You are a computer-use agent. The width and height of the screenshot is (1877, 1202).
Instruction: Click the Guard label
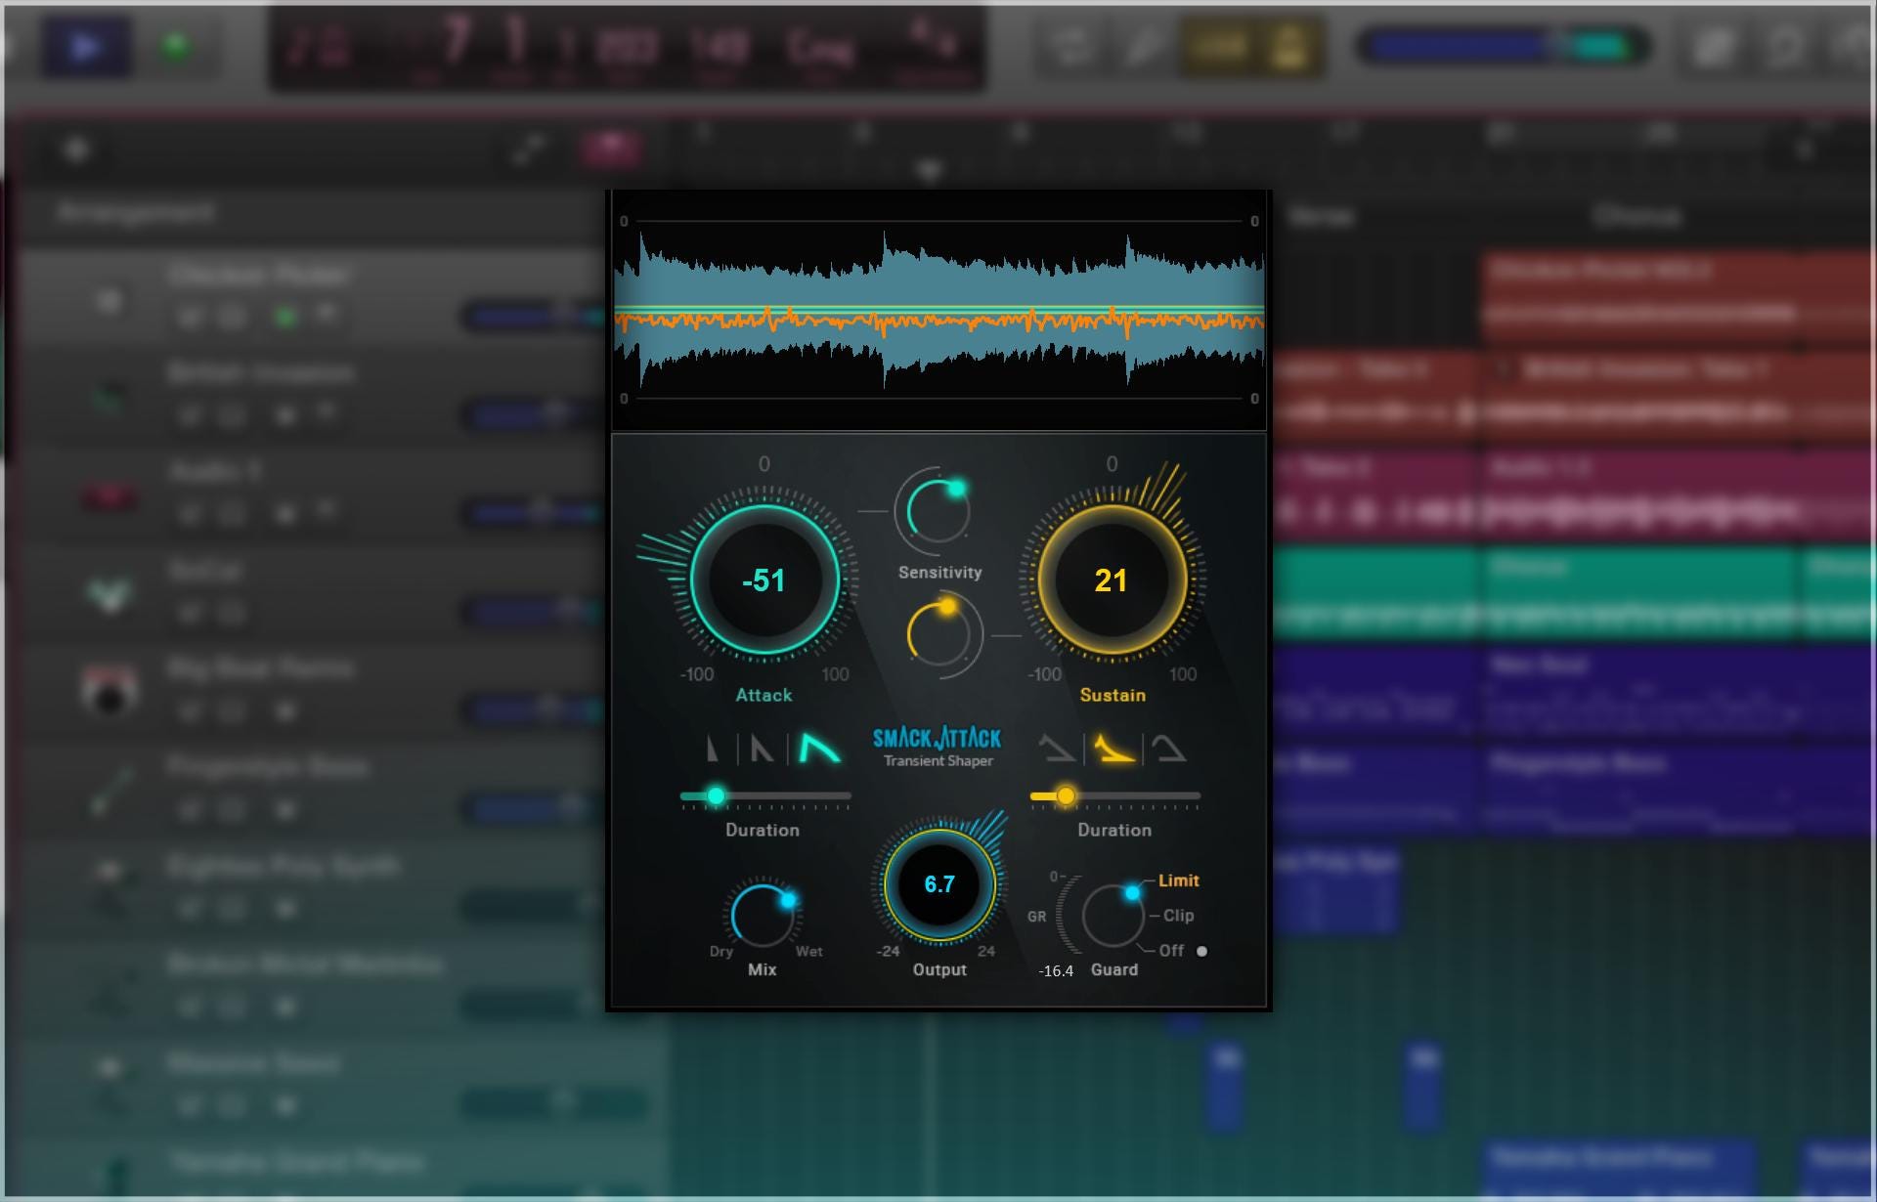pos(1114,969)
